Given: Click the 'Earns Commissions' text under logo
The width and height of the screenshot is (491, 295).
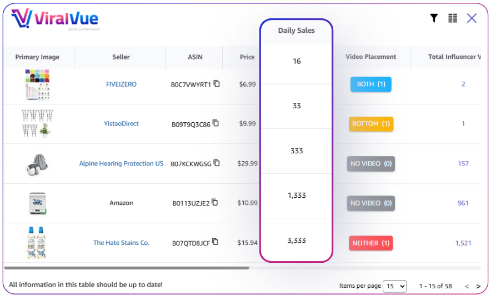Looking at the screenshot, I should pos(84,29).
